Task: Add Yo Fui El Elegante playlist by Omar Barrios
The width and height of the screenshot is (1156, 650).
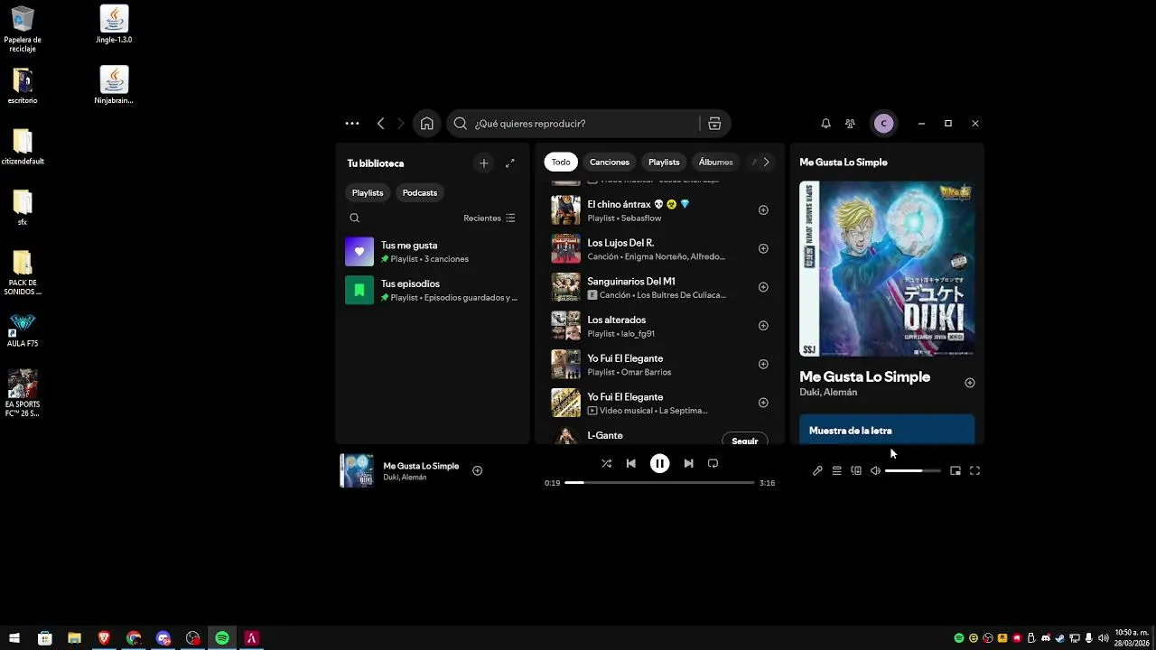Action: [763, 364]
